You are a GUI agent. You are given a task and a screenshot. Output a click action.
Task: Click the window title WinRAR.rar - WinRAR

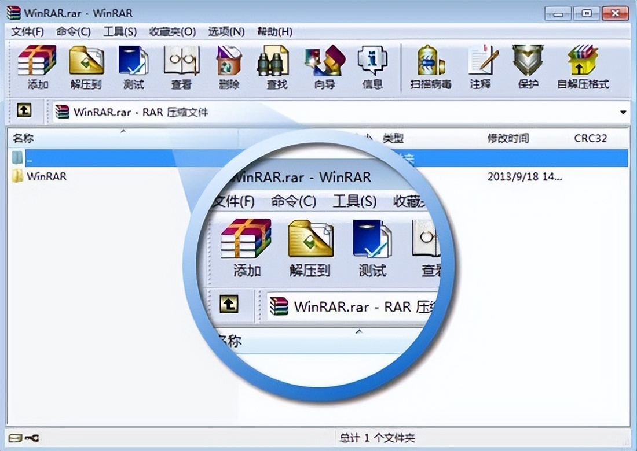coord(78,13)
